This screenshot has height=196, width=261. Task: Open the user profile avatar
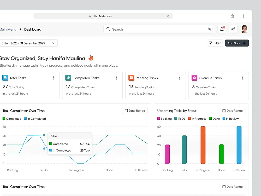tap(244, 29)
